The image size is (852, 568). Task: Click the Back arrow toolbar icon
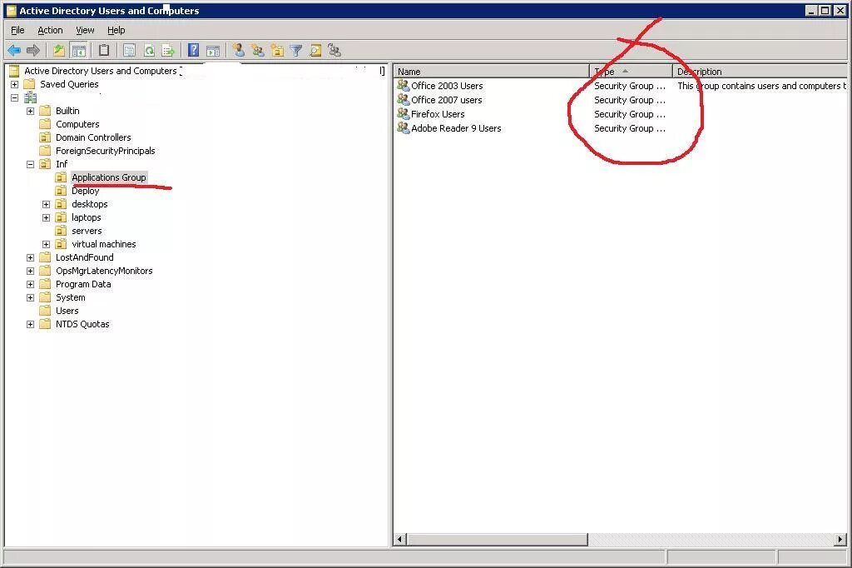pos(14,51)
